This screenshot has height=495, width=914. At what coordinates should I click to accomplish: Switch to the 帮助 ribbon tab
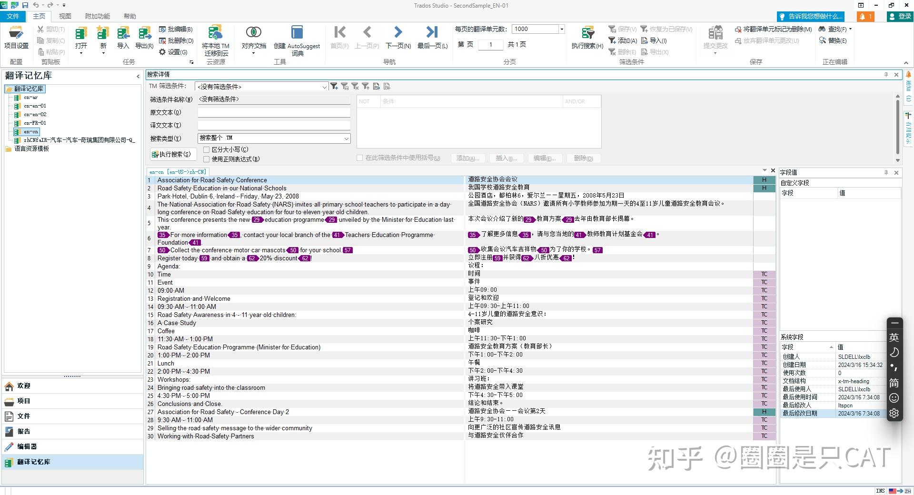coord(130,16)
